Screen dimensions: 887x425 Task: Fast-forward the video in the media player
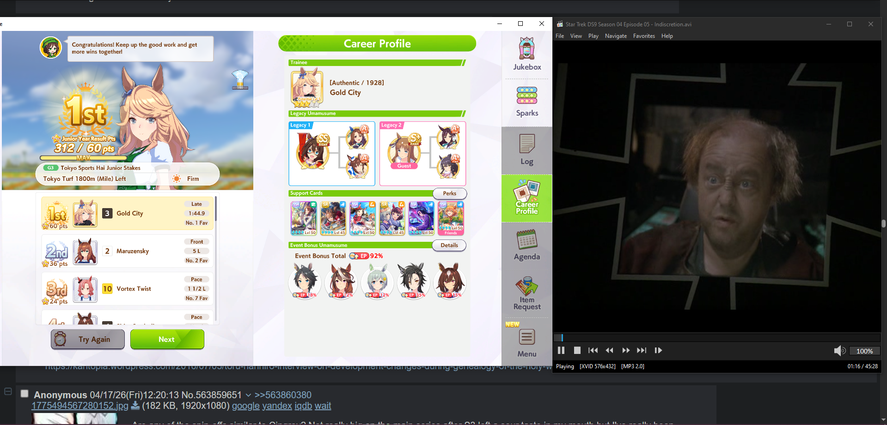(626, 351)
